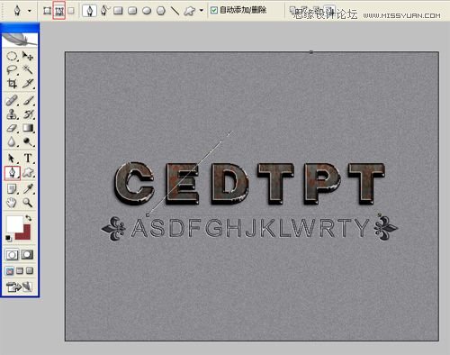
Task: Choose the Pen tool in options bar
Action: coord(90,11)
